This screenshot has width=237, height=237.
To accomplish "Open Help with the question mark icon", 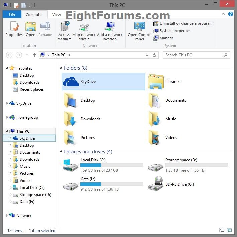I will coord(231,14).
